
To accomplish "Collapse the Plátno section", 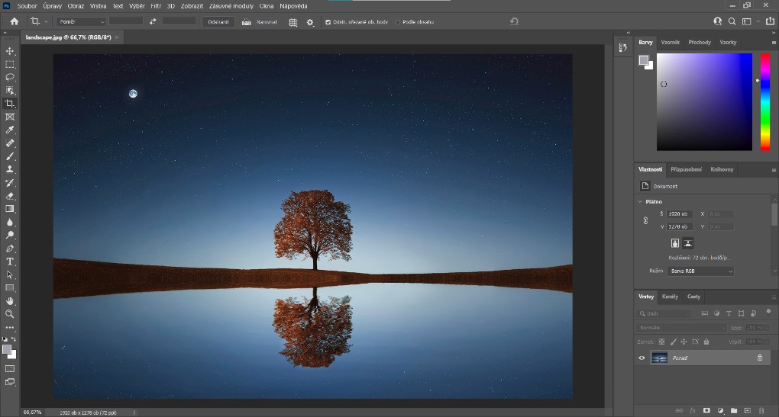I will [639, 201].
